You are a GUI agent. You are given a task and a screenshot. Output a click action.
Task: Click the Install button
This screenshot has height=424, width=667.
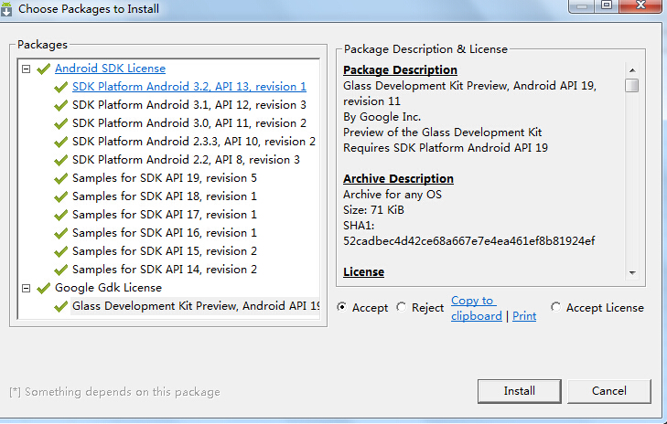coord(520,391)
